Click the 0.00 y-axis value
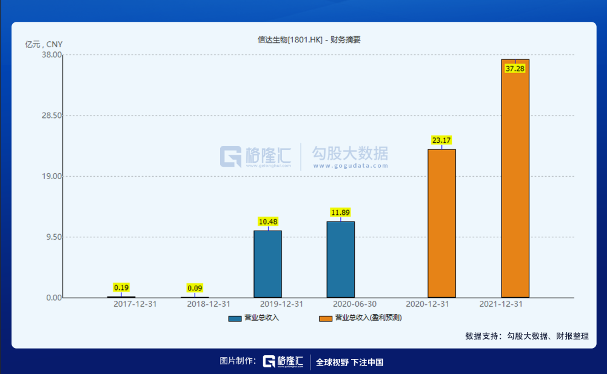 coord(54,298)
